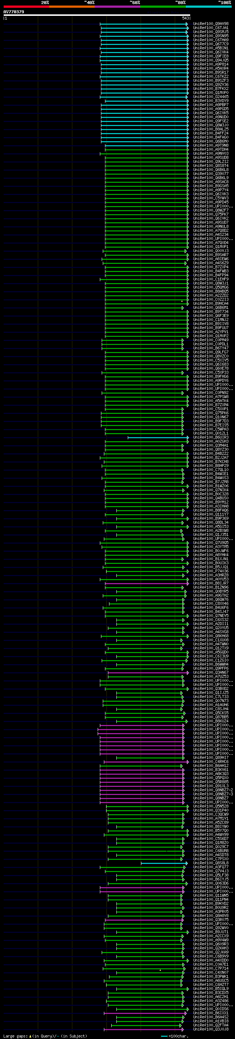
Task: Click the red 20% identity color bar
Action: pos(26,7)
